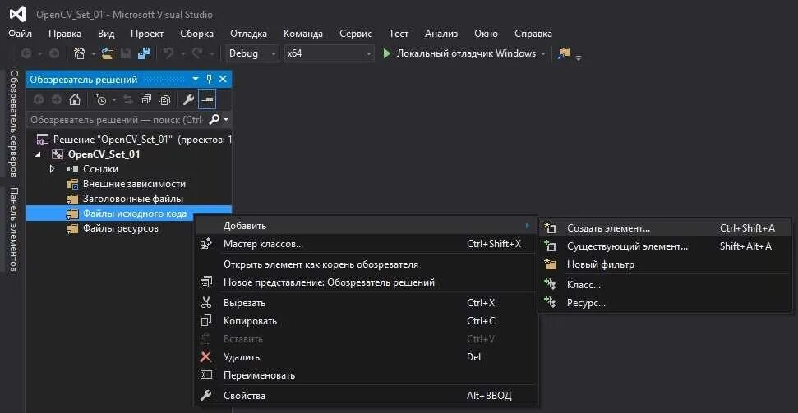Open the Правка menu

click(x=65, y=34)
